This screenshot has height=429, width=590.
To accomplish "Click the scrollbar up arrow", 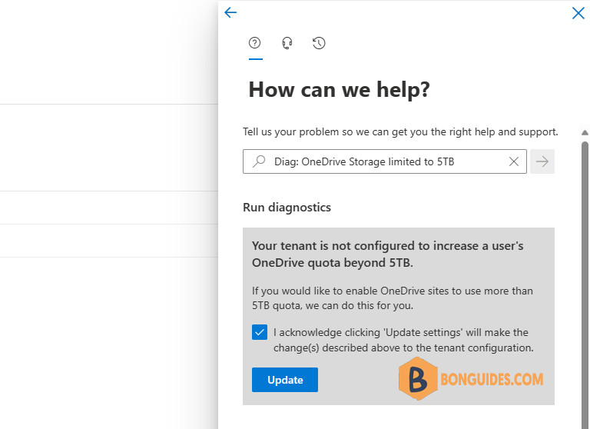I will point(585,132).
